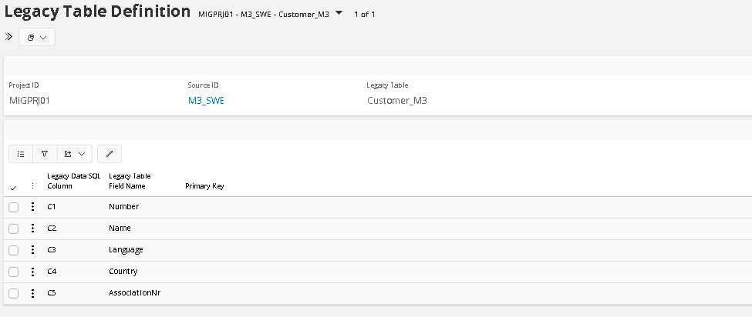Open row menu for C2 Name
Screen dimensions: 752x317
pos(32,229)
